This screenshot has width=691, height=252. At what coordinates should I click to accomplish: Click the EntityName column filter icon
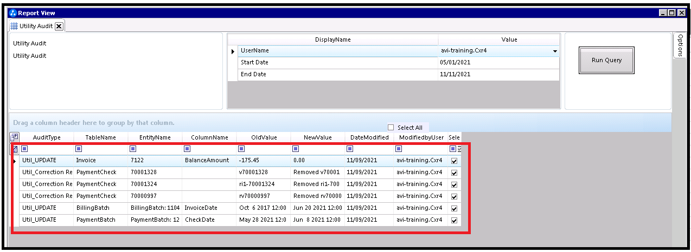coord(133,149)
